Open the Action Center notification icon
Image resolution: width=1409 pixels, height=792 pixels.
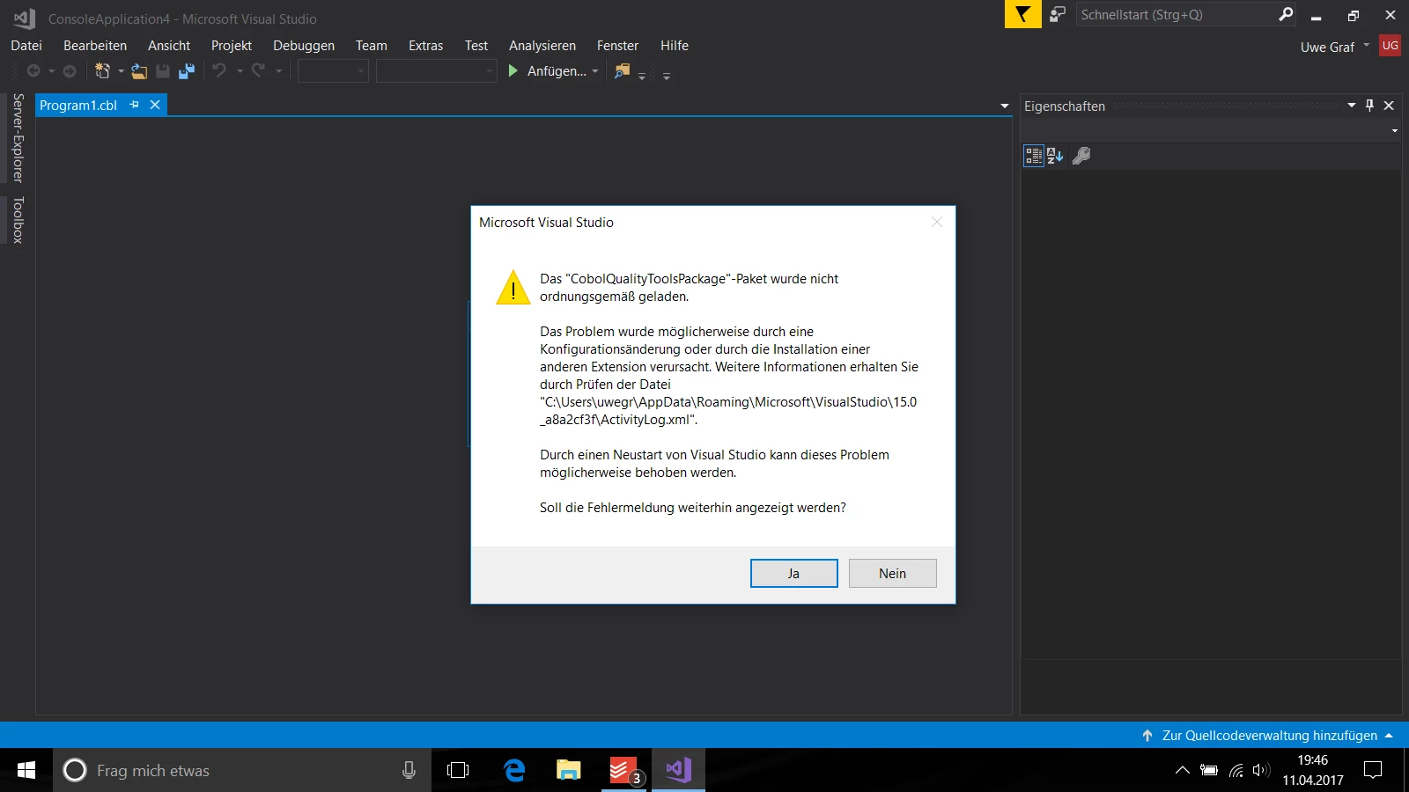(x=1373, y=771)
